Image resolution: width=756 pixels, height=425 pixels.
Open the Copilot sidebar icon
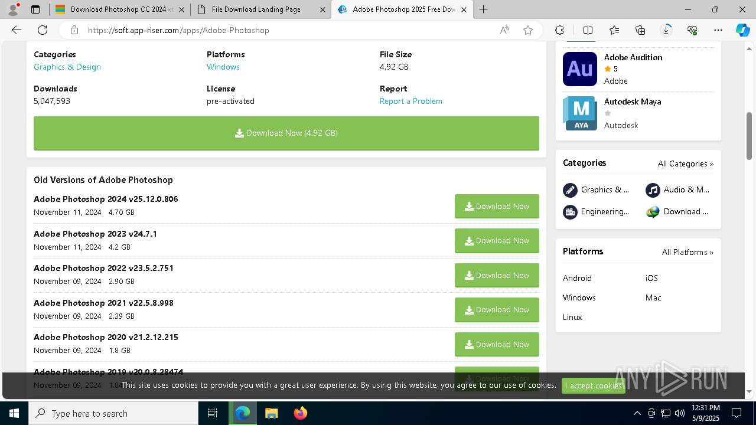(x=742, y=30)
